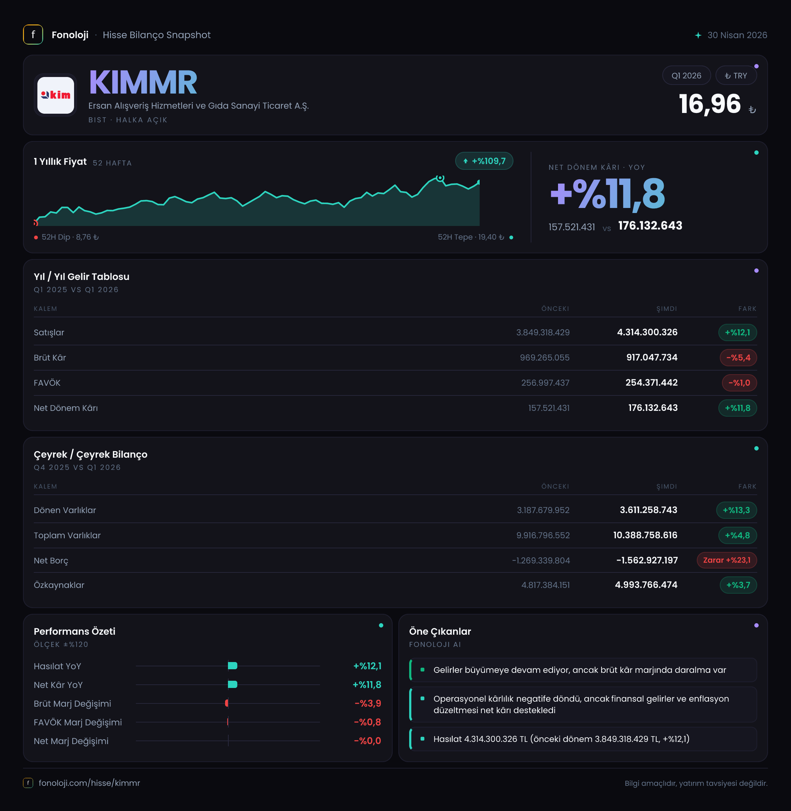Click the teal 52H Tepe marker dot

[x=511, y=237]
